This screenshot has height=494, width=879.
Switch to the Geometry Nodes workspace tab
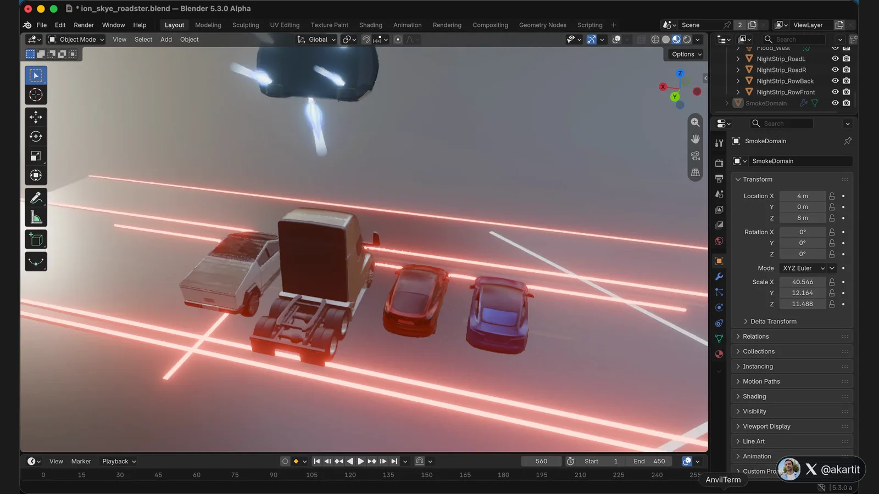tap(543, 25)
